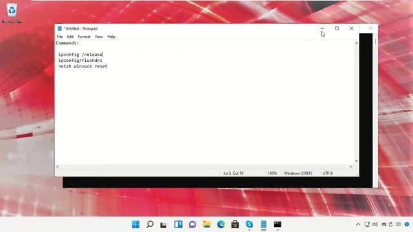Close the Command Prompt window behind Notepad
The width and height of the screenshot is (413, 232).
pos(370,28)
